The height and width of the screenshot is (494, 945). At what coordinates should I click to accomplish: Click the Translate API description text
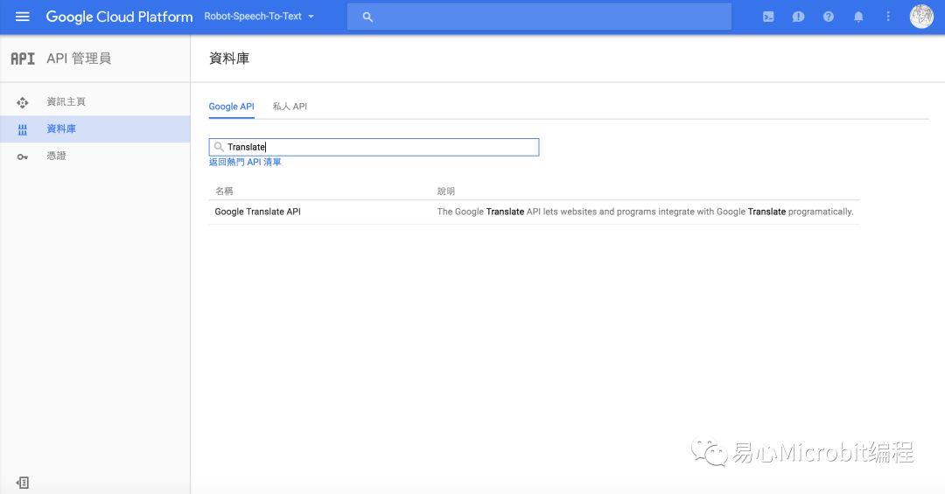click(645, 212)
